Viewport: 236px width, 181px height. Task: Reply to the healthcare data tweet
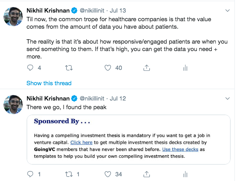tap(30, 68)
